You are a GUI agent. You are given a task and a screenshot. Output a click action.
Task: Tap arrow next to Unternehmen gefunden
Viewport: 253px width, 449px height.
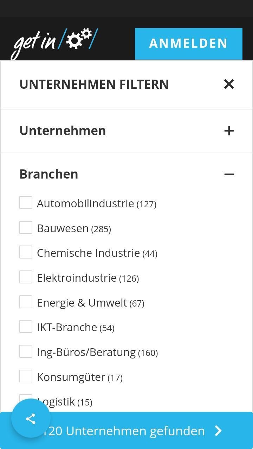219,431
